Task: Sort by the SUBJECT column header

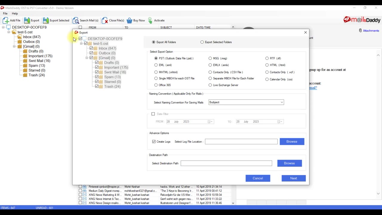Action: [166, 27]
